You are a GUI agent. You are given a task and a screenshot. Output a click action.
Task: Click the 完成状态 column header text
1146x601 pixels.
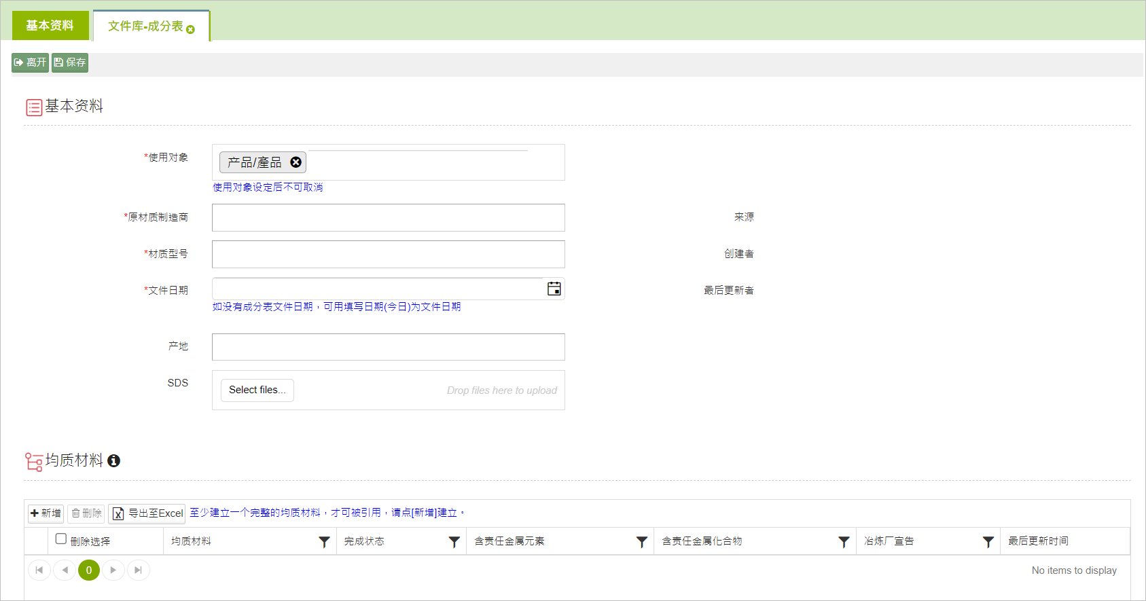click(364, 541)
